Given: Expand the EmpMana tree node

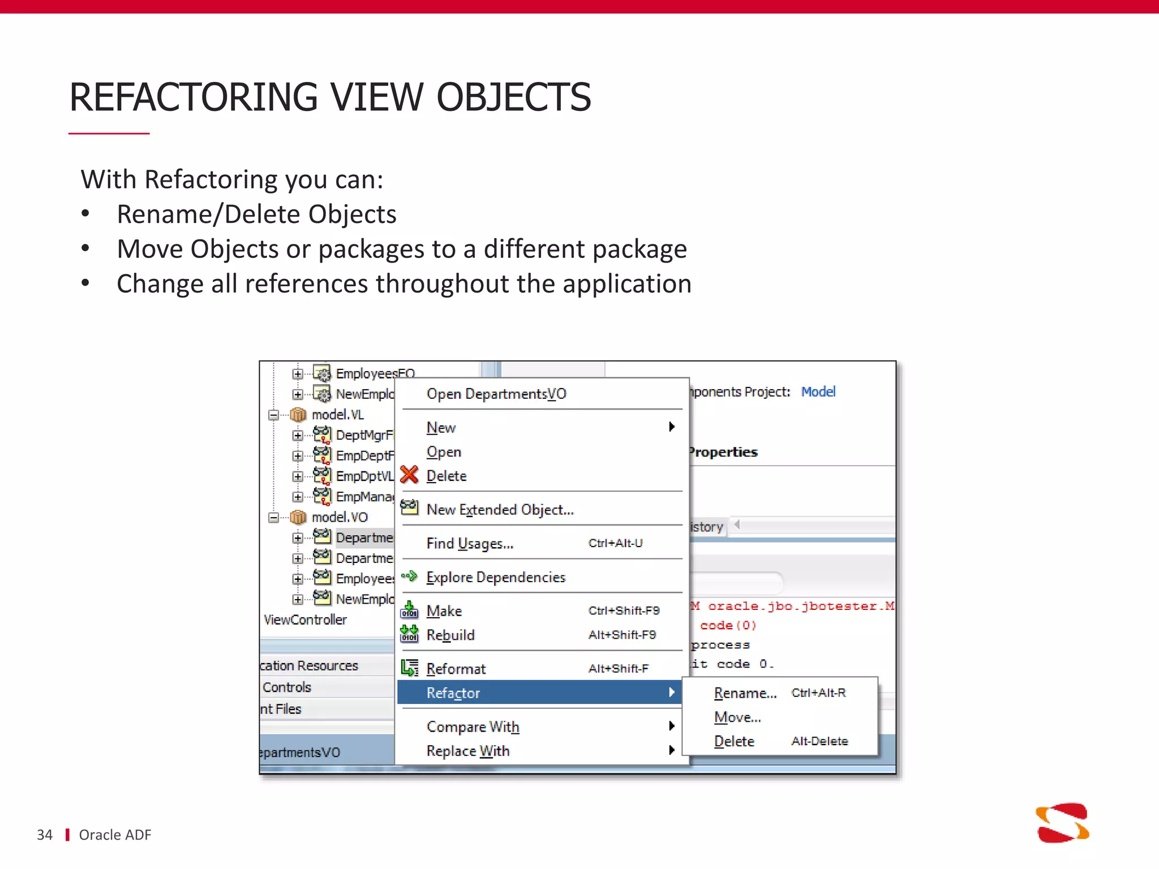Looking at the screenshot, I should tap(298, 497).
